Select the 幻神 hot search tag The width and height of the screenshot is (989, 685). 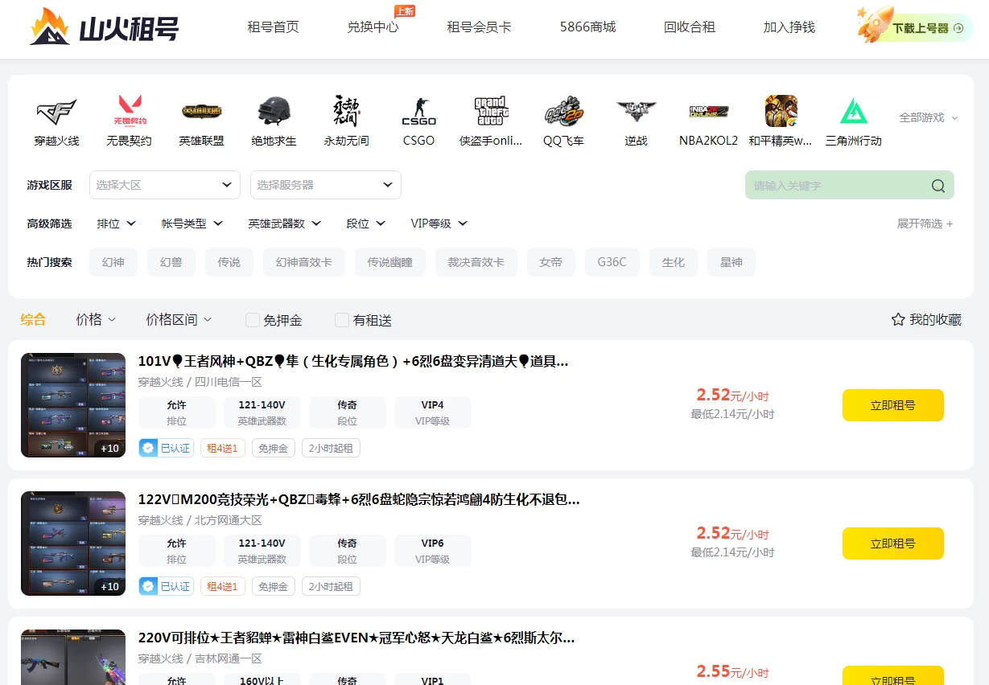pos(113,262)
